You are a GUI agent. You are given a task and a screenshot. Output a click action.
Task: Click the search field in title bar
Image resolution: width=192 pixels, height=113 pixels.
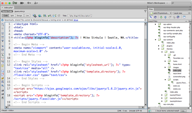(x=181, y=3)
